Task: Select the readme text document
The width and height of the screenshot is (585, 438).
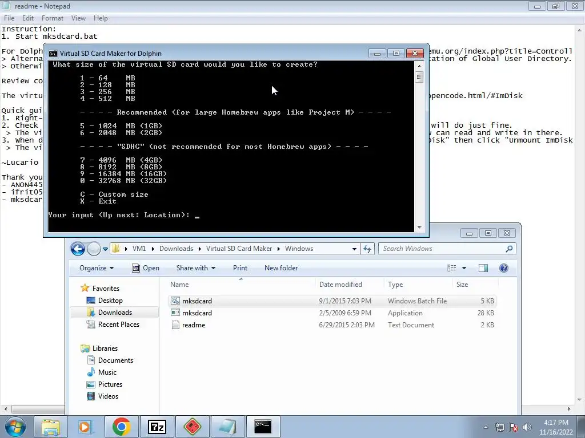Action: [332, 325]
